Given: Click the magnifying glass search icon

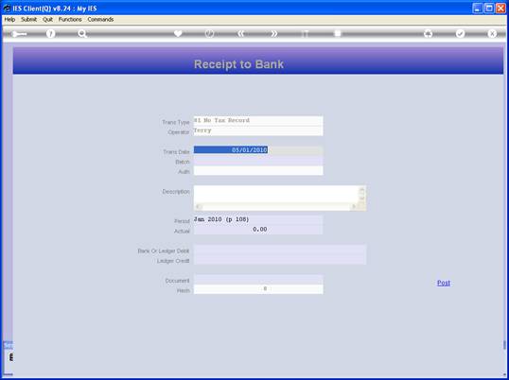Looking at the screenshot, I should (x=82, y=34).
